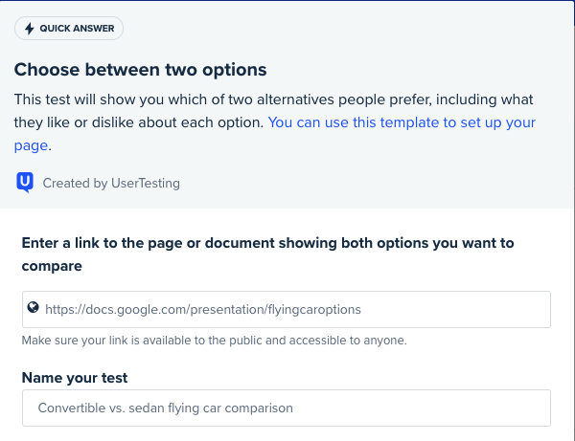Click the lightning bolt Quick Answer icon

click(29, 29)
